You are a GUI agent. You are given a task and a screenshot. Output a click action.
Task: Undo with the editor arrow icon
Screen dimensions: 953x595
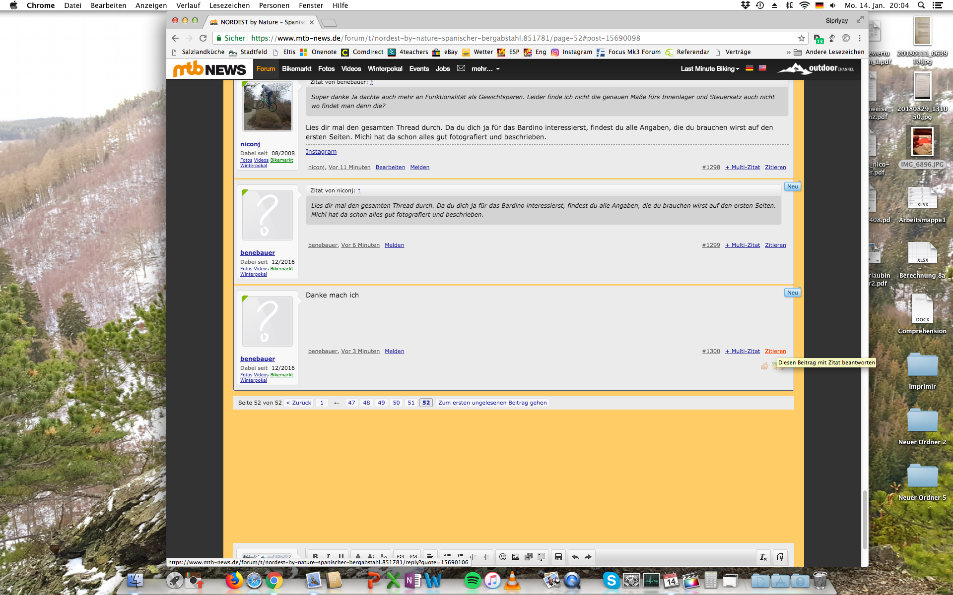pos(575,557)
